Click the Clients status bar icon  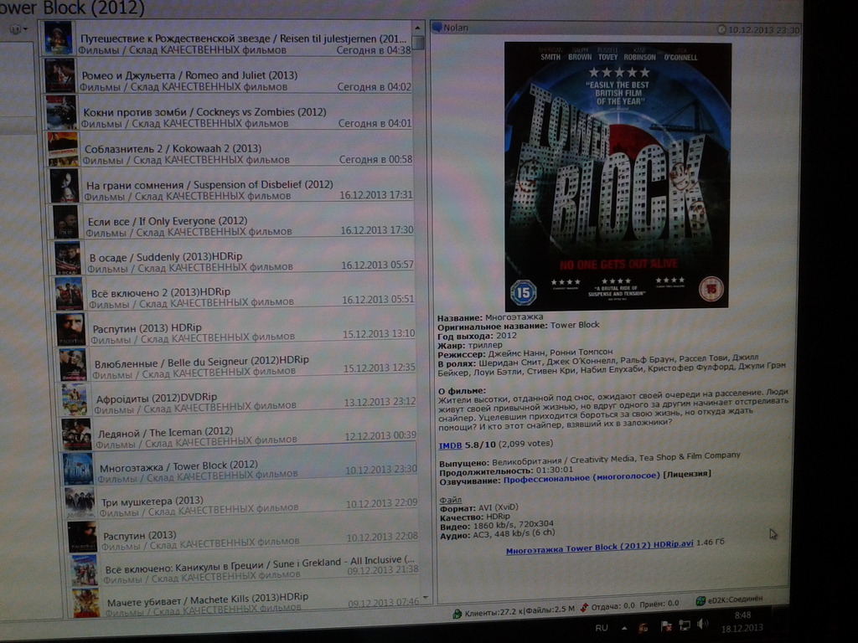(x=457, y=614)
